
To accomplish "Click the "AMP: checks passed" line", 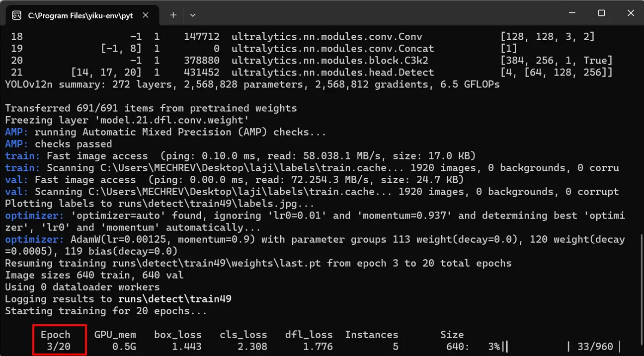I will (58, 144).
